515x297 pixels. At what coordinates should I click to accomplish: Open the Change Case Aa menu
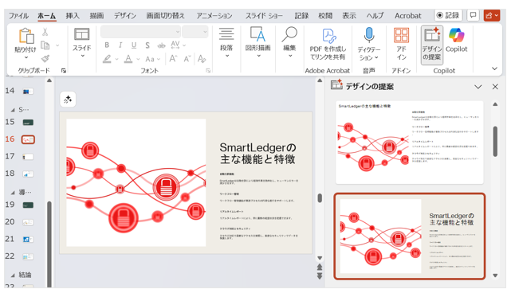(x=152, y=59)
